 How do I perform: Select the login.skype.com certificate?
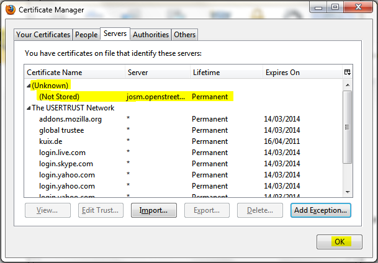tap(66, 164)
